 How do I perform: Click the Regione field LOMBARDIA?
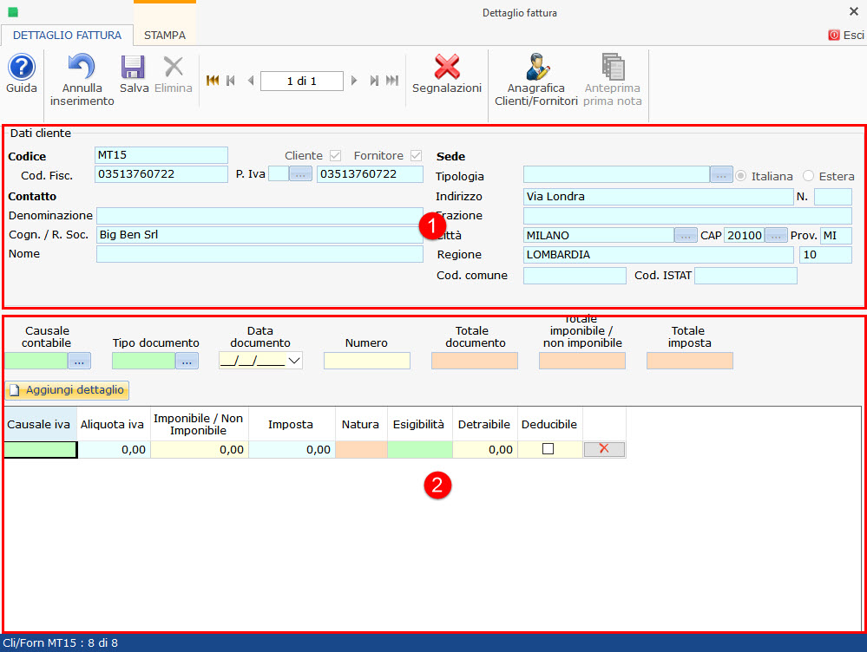click(659, 255)
